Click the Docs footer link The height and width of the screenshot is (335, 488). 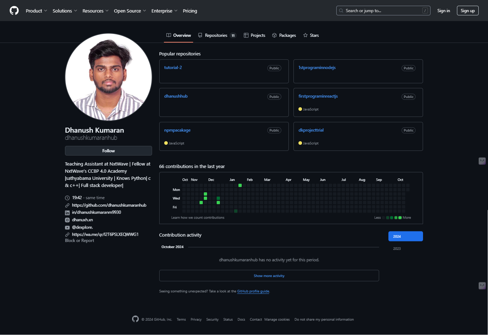pyautogui.click(x=241, y=320)
